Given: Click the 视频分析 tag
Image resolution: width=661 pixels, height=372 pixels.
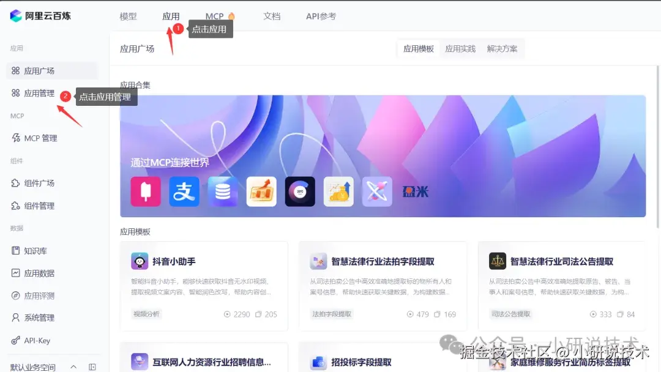Looking at the screenshot, I should [146, 314].
